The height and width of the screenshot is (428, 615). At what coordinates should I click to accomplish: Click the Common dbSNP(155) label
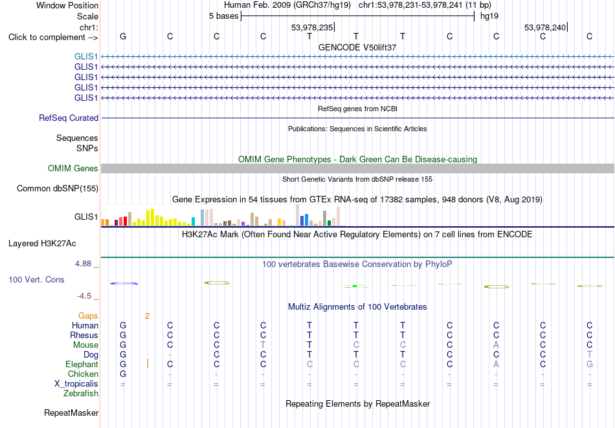tap(57, 188)
